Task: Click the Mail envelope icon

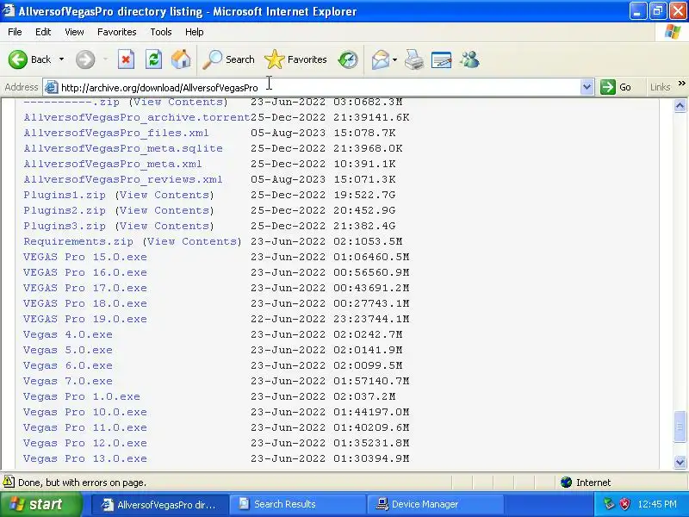Action: tap(380, 59)
